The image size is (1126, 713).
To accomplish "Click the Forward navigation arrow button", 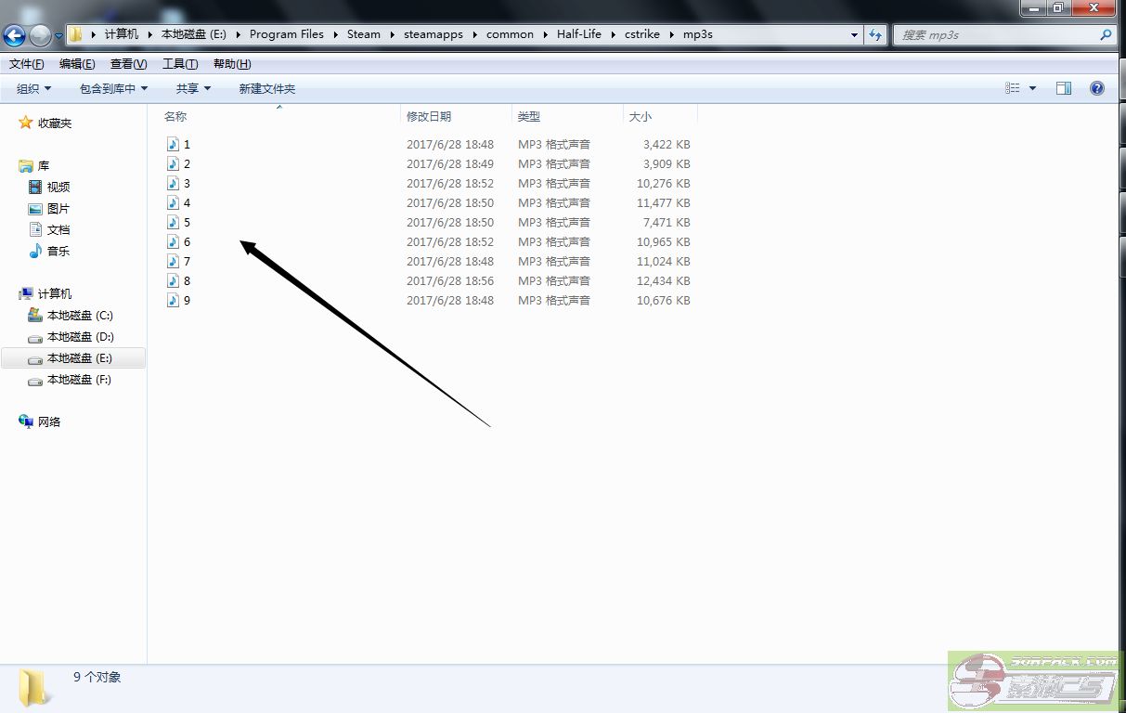I will coord(40,36).
